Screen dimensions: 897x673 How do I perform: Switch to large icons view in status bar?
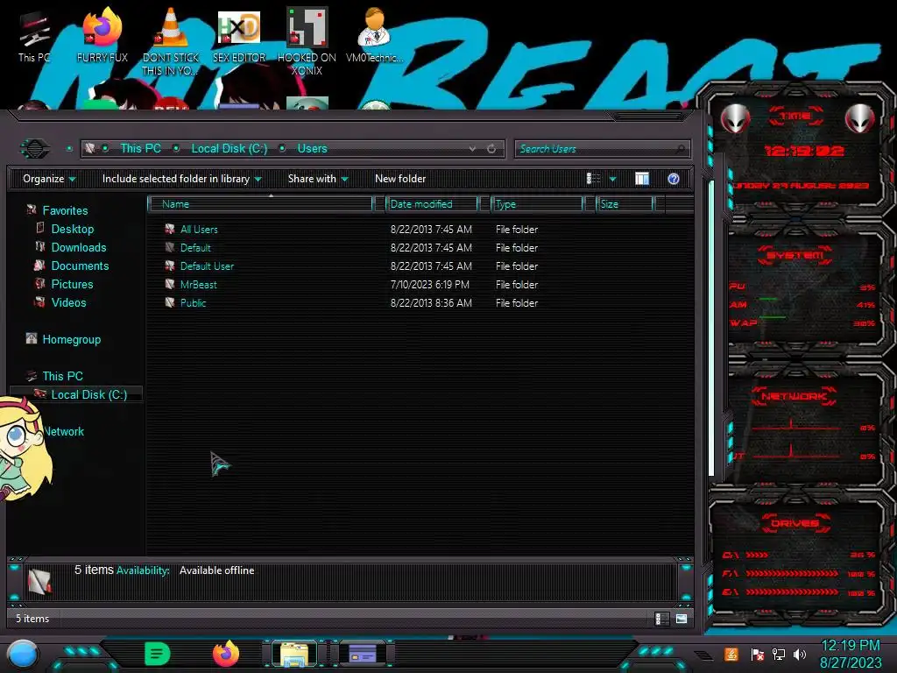(682, 618)
